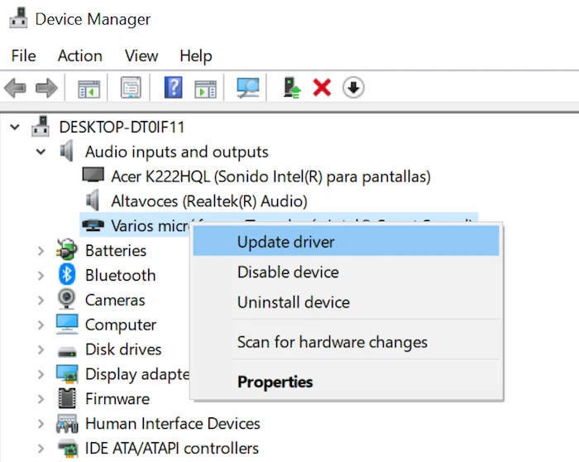579x462 pixels.
Task: Select the Bluetooth label
Action: [x=121, y=276]
